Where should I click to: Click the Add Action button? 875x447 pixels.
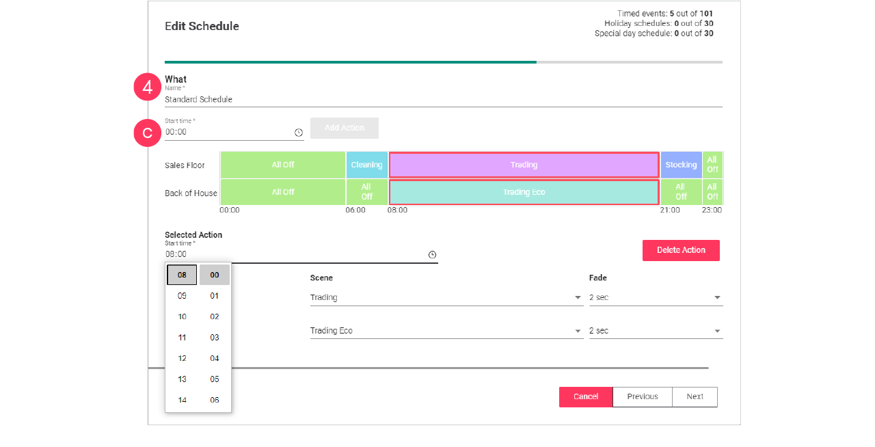tap(344, 128)
